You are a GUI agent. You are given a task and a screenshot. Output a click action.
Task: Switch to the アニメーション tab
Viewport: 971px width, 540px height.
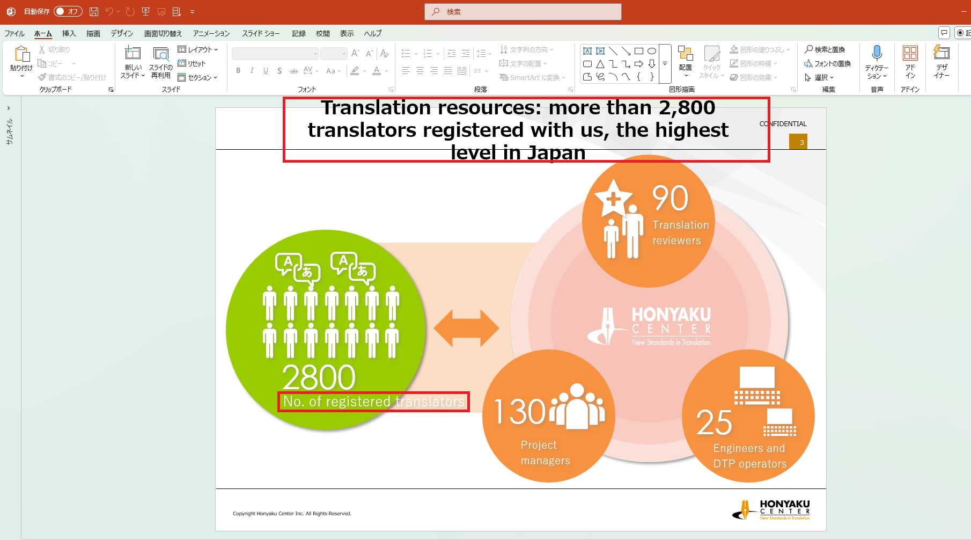pyautogui.click(x=211, y=33)
